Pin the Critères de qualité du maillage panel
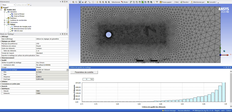Screen dimensions: 232x112 tap(226, 68)
